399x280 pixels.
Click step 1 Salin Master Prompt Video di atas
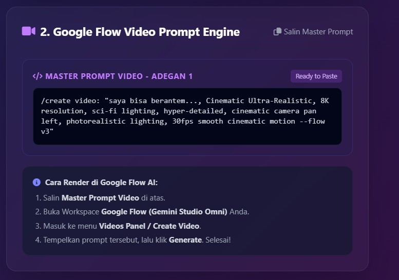tap(100, 197)
